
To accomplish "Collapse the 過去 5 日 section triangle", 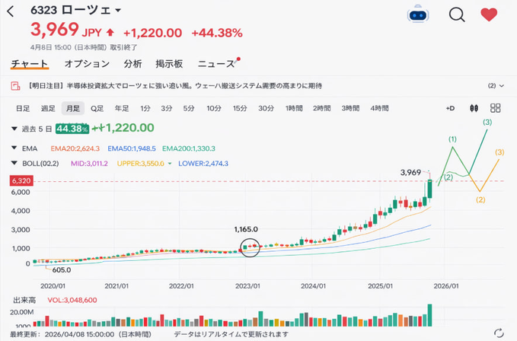I will [x=14, y=129].
